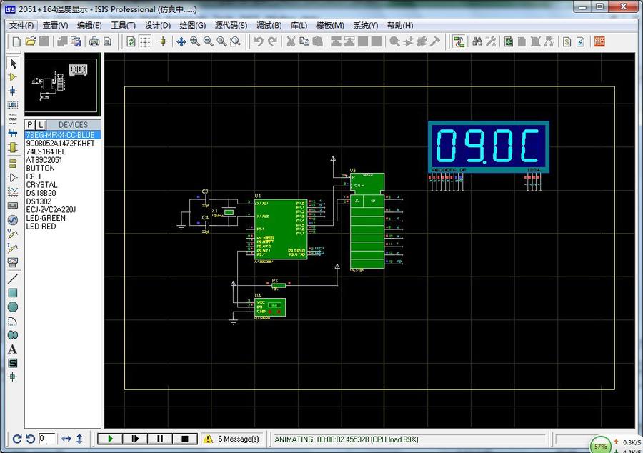Select the Component mode tool
Viewport: 643px width, 453px height.
pos(12,77)
